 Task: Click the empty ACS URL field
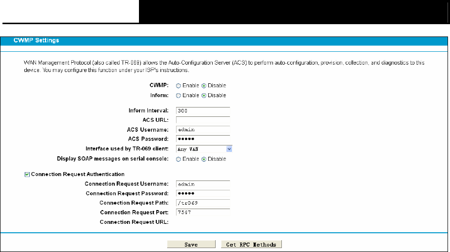tap(203, 120)
